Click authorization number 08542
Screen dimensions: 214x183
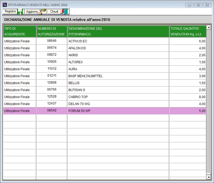click(x=52, y=111)
